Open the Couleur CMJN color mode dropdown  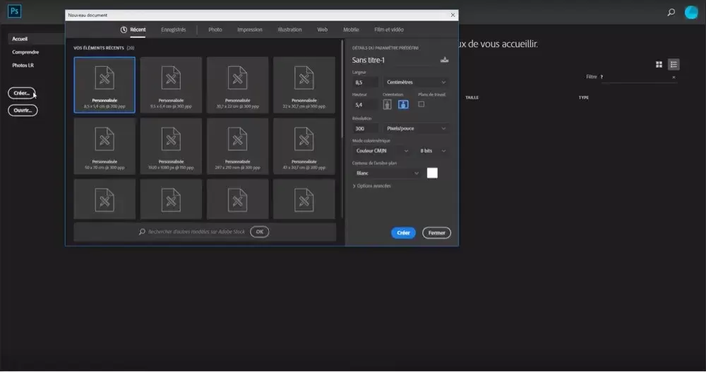[x=382, y=151]
